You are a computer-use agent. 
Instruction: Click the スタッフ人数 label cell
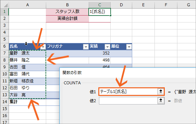pyautogui.click(x=67, y=12)
